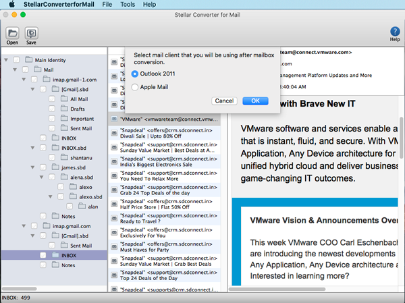
Task: Click the shantanu folder icon
Action: point(64,157)
